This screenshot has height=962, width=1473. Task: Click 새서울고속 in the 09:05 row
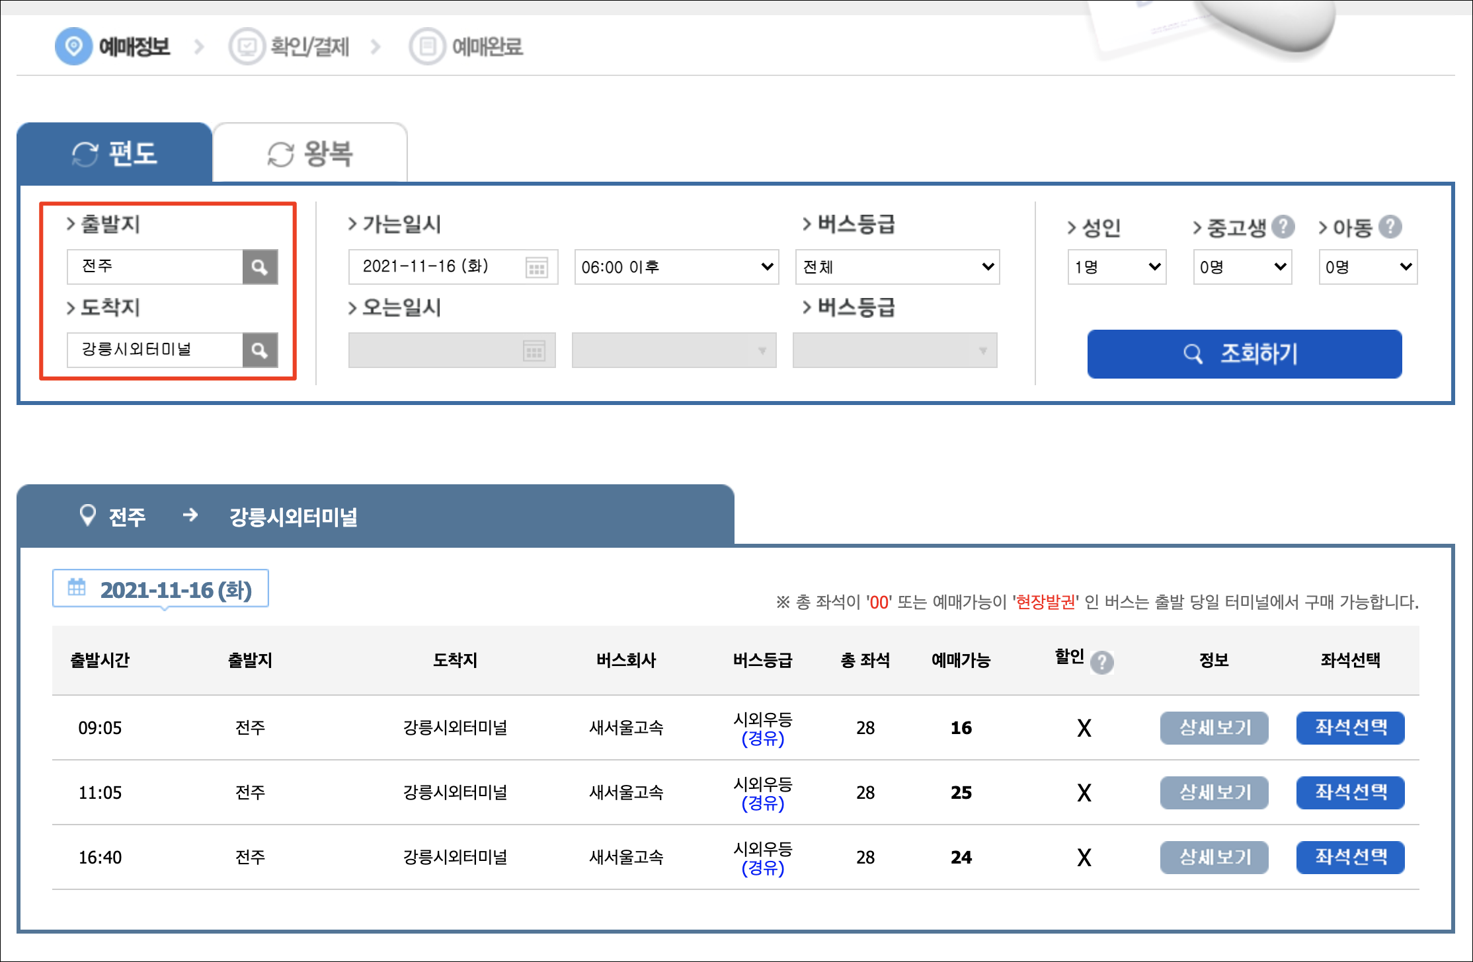coord(625,728)
